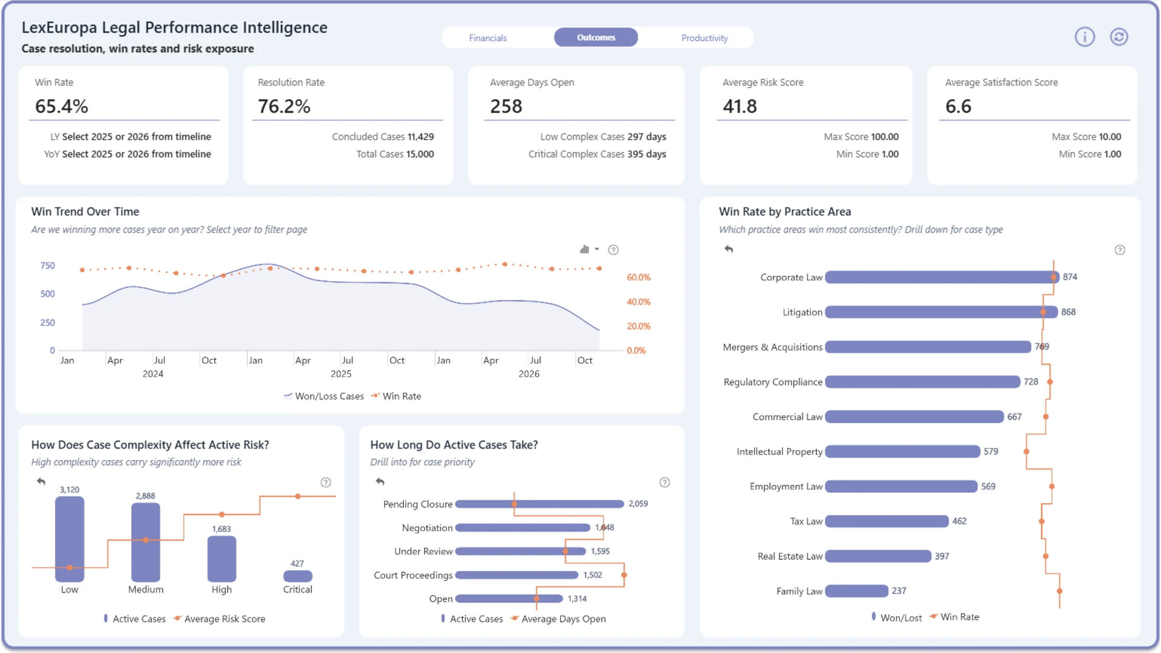
Task: Toggle Win Rate legend in trend chart
Action: pos(396,396)
